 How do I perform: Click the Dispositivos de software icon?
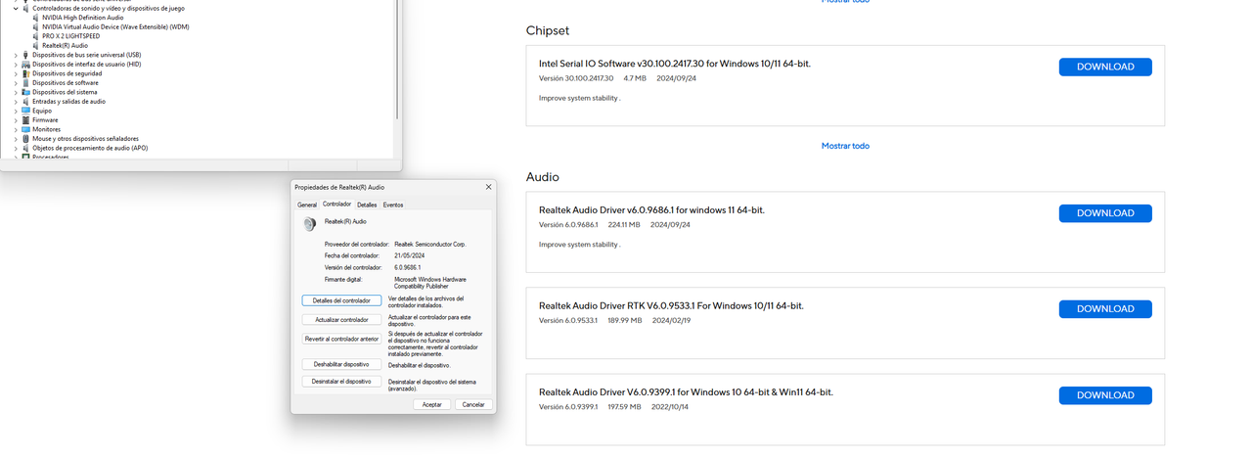[x=25, y=83]
